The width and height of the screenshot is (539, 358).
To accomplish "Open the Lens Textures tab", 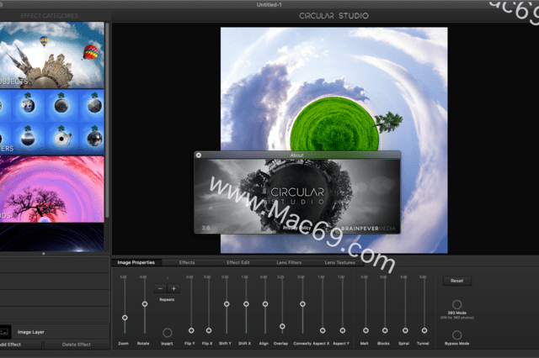I will click(x=340, y=263).
